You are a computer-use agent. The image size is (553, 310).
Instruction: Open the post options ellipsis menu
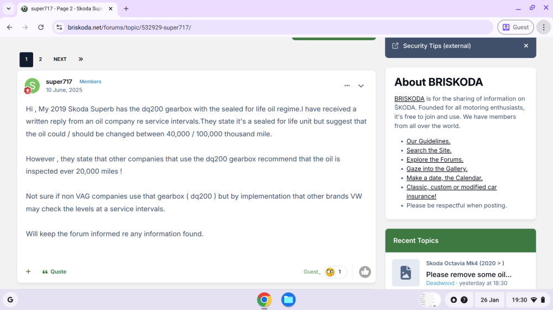(x=347, y=85)
